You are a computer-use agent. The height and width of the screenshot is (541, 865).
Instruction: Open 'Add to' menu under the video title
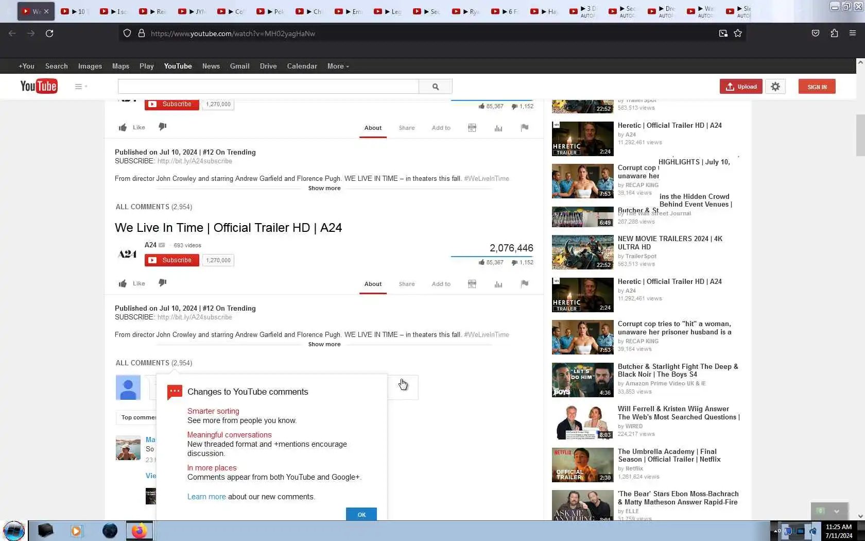pyautogui.click(x=441, y=284)
